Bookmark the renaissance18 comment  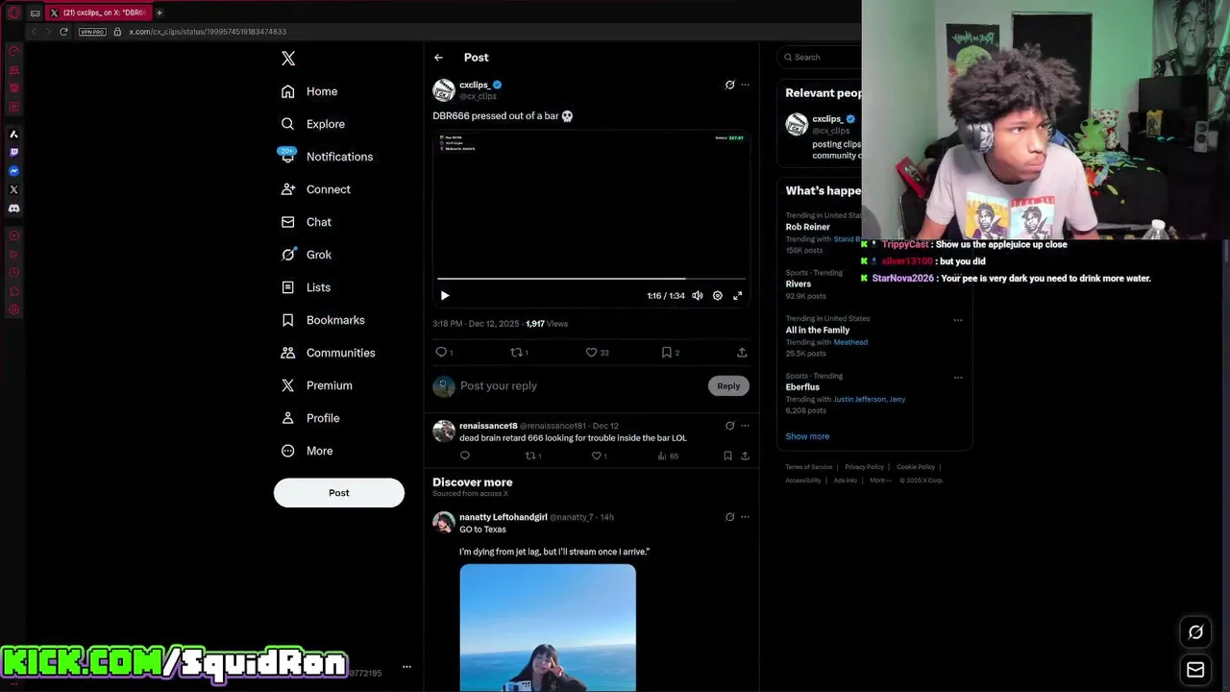pos(727,456)
